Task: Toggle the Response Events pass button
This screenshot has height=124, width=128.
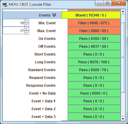Action: [94, 86]
